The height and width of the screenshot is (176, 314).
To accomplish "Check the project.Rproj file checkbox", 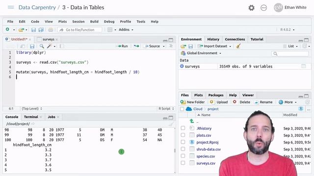I will (x=183, y=142).
